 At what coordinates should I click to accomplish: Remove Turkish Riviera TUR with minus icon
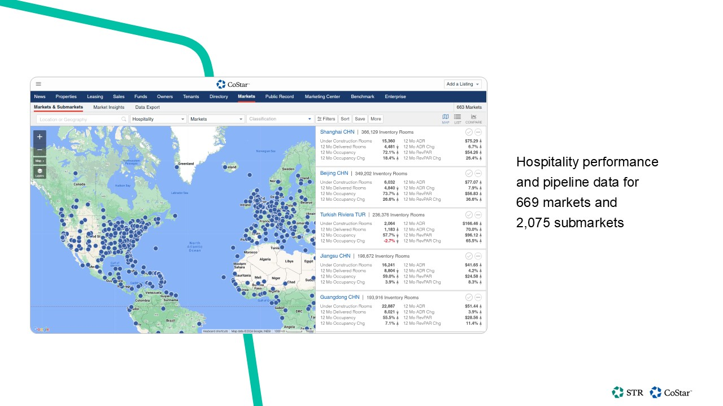478,215
